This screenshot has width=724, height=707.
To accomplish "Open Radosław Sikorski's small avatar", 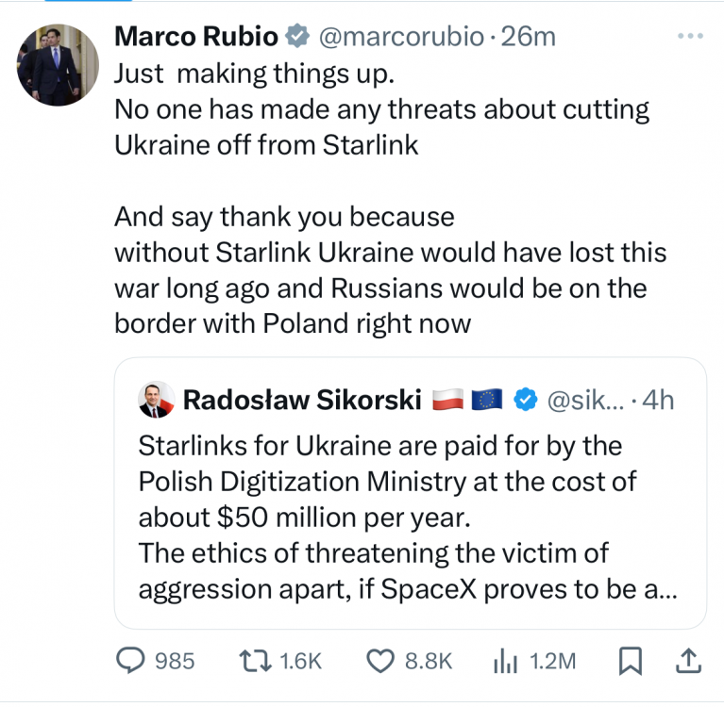I will pyautogui.click(x=155, y=400).
